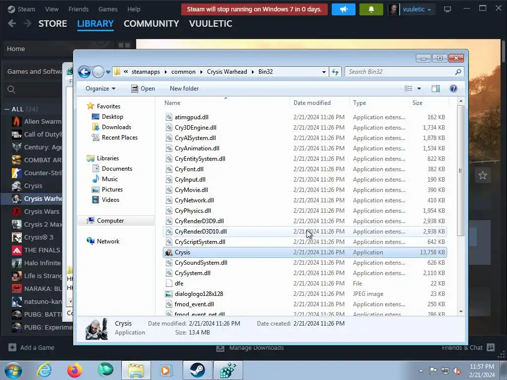The height and width of the screenshot is (380, 507).
Task: Click Crysis Warhead game icon in Steam list
Action: coord(17,199)
